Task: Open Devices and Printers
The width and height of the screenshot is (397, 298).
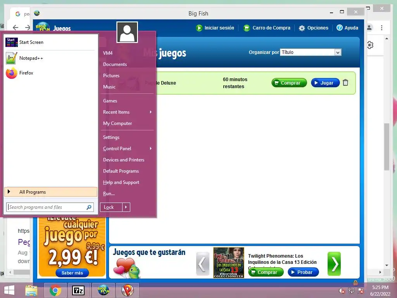Action: pyautogui.click(x=127, y=160)
